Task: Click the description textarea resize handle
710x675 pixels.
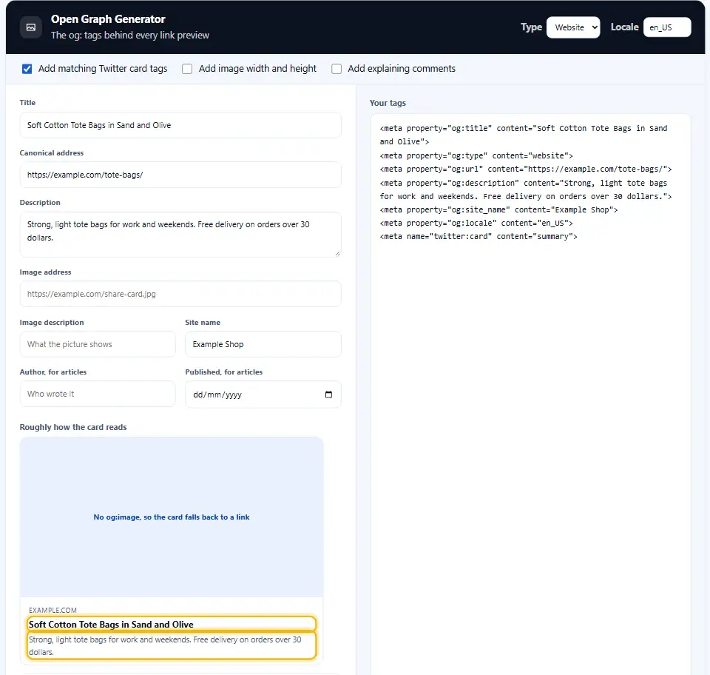Action: click(x=337, y=253)
